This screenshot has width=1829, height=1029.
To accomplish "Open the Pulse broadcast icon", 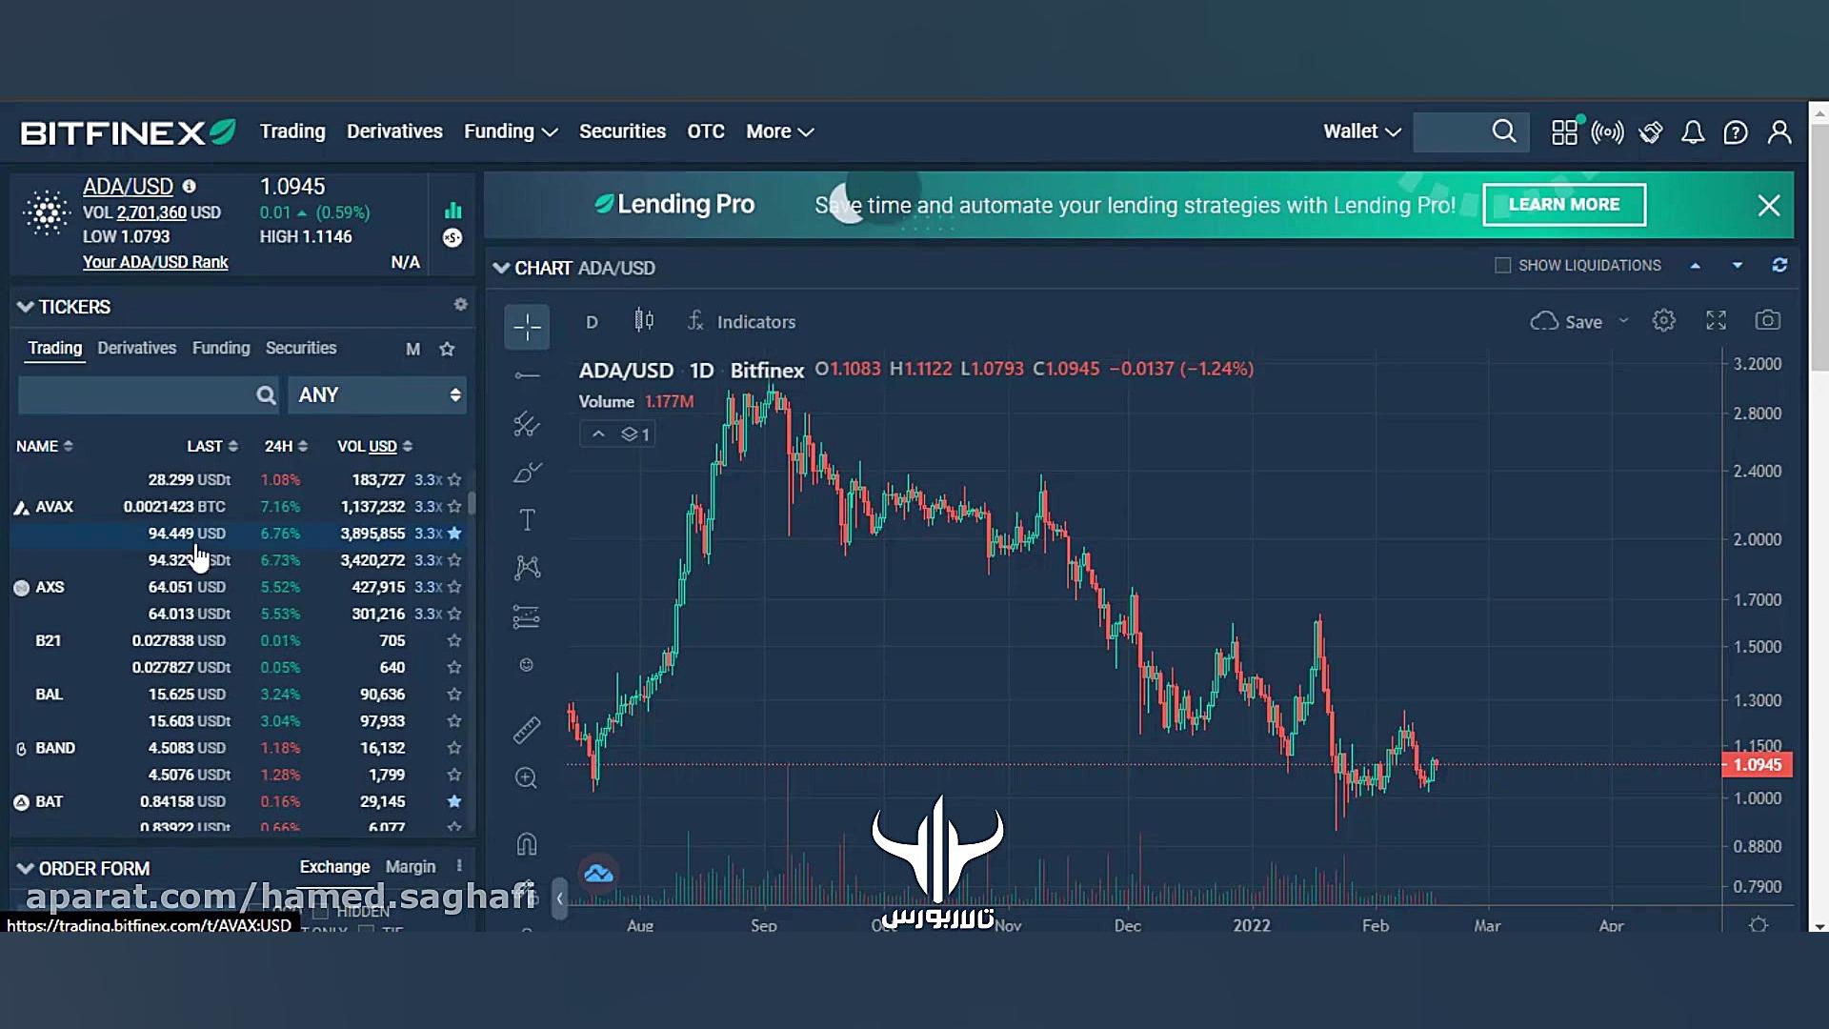I will click(x=1608, y=131).
